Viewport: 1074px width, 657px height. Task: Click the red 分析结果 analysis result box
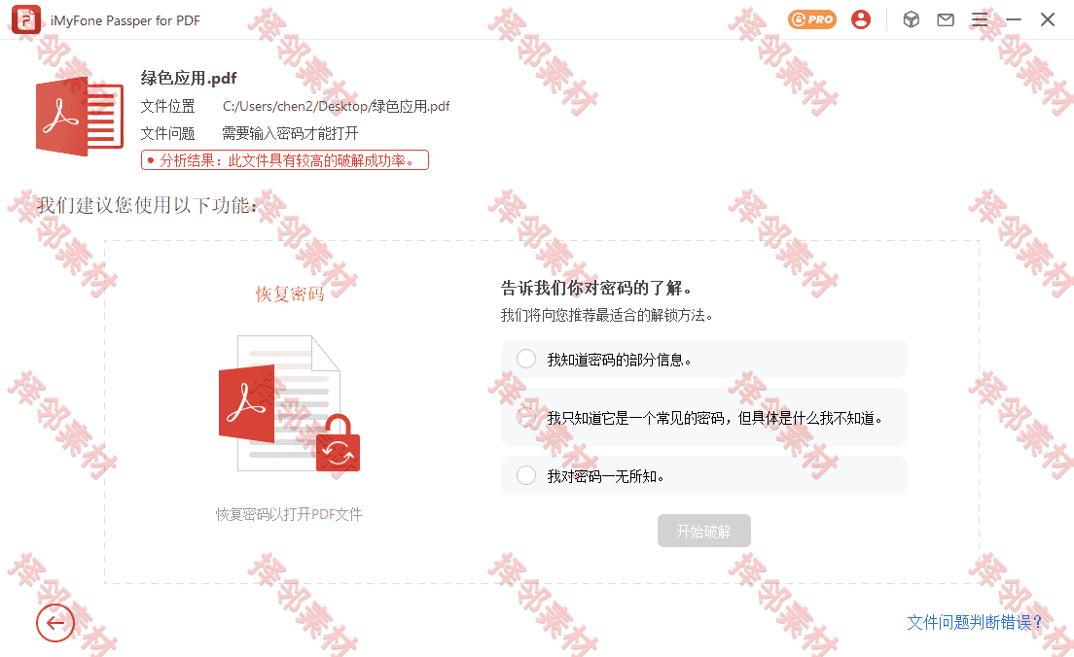[285, 160]
